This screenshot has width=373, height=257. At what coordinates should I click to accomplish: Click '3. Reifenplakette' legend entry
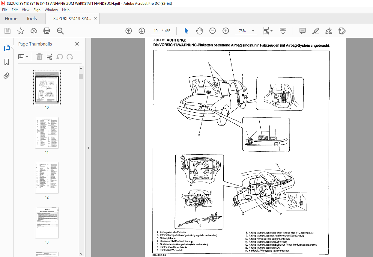166,238
